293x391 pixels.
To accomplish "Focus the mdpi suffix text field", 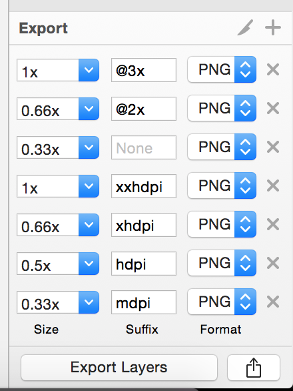I will (x=144, y=302).
